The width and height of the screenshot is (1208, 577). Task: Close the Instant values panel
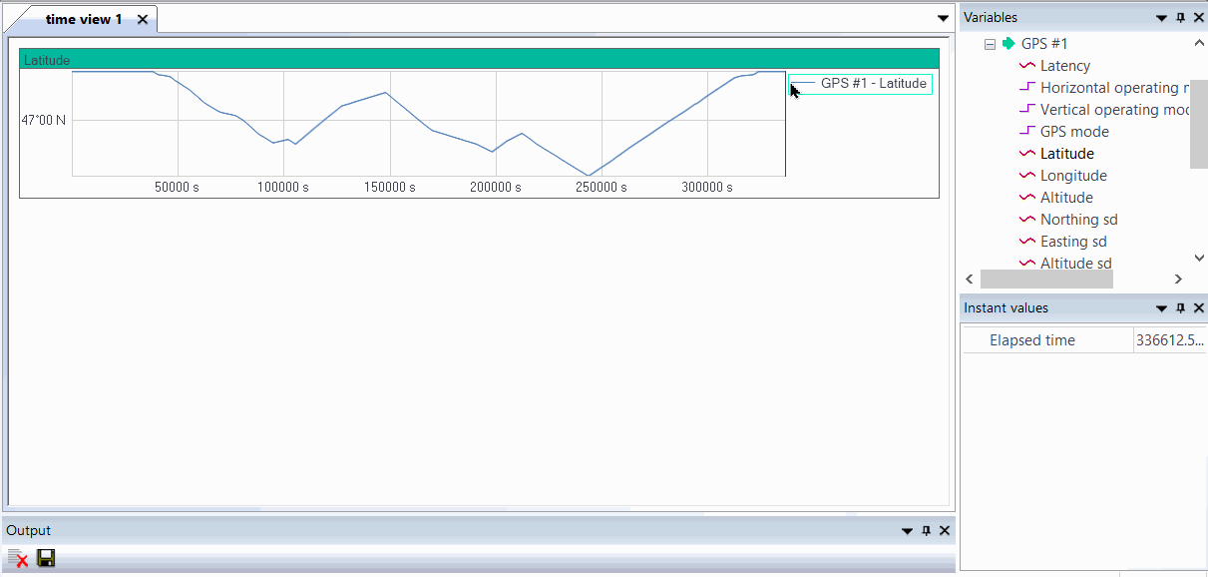point(1198,308)
